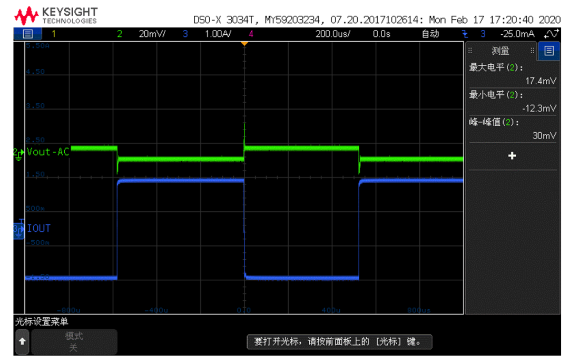Click the 光标设置菜单 title
This screenshot has height=363, width=569.
[x=42, y=321]
